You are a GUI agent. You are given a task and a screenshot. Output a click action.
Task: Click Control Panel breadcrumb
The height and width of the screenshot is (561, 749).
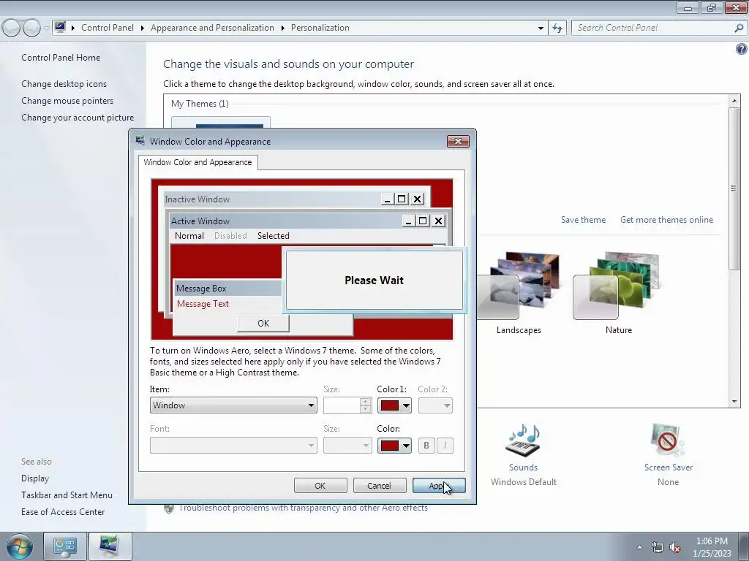point(108,28)
